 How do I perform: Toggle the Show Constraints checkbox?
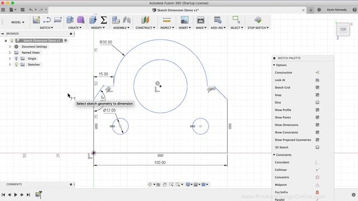pos(317,132)
